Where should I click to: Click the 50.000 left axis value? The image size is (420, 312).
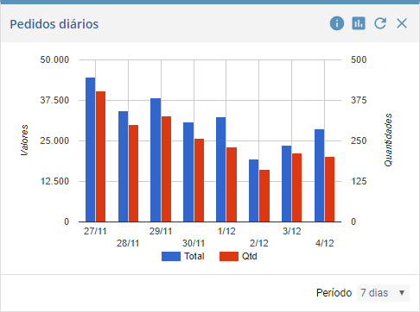[x=54, y=59]
